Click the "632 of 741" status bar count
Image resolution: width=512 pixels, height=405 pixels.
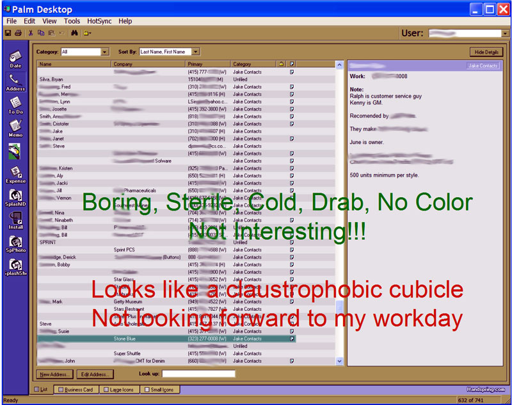(x=470, y=400)
